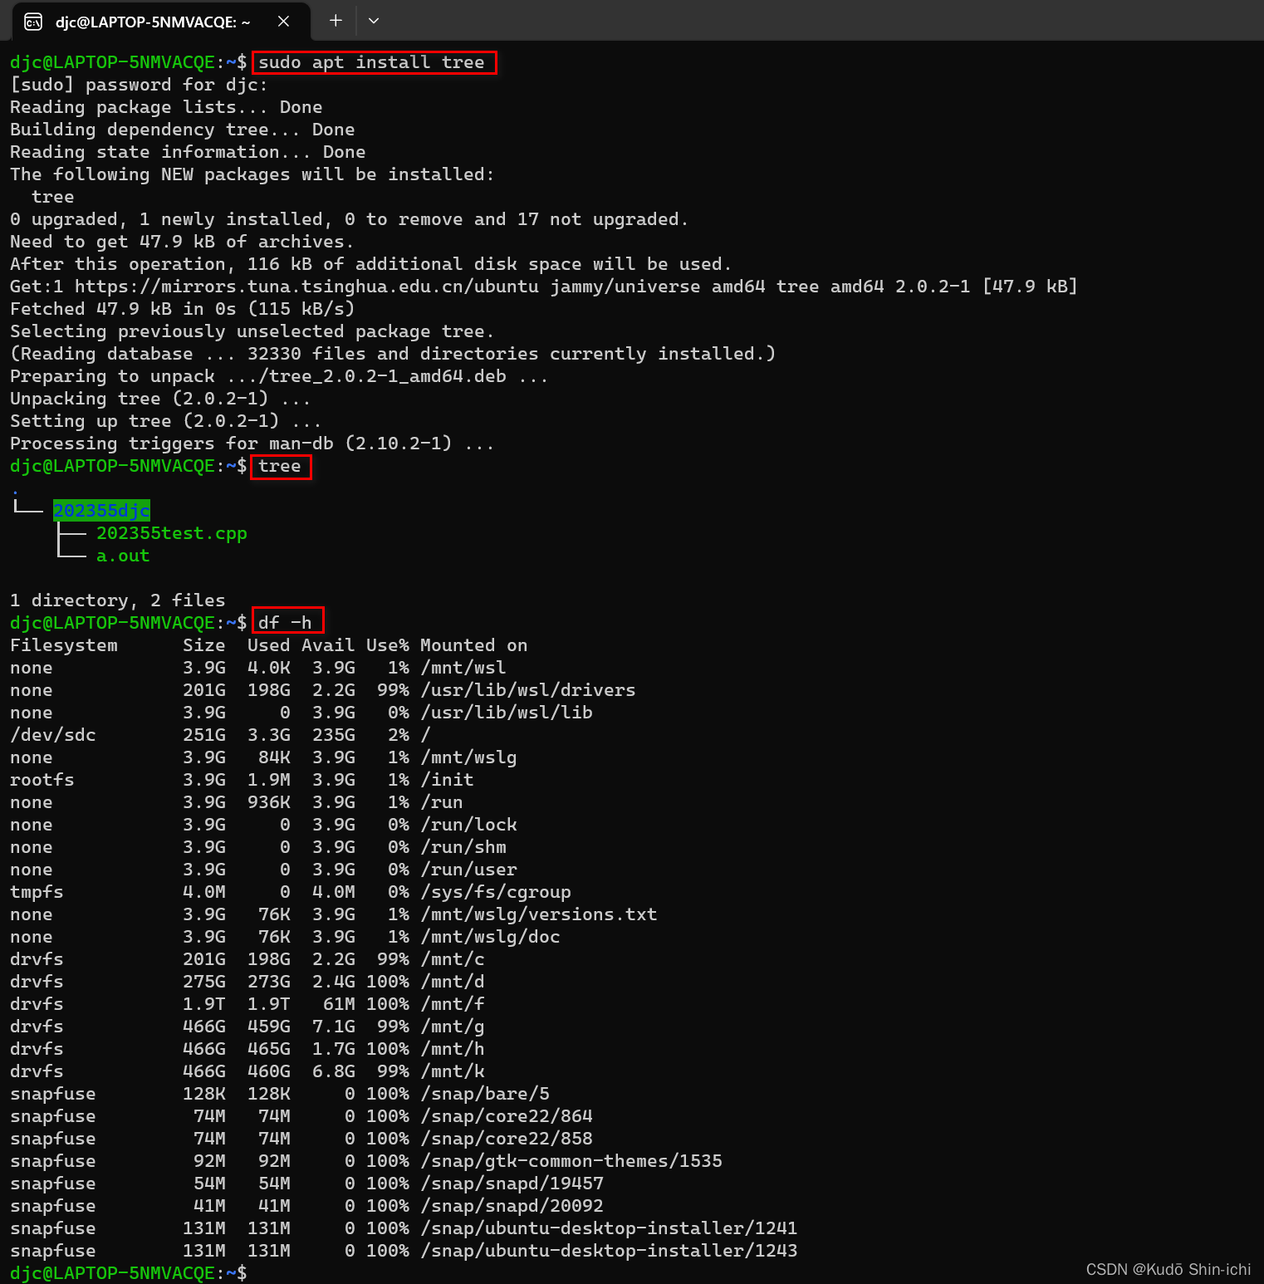Click the rootfs filesystem entry

42,780
